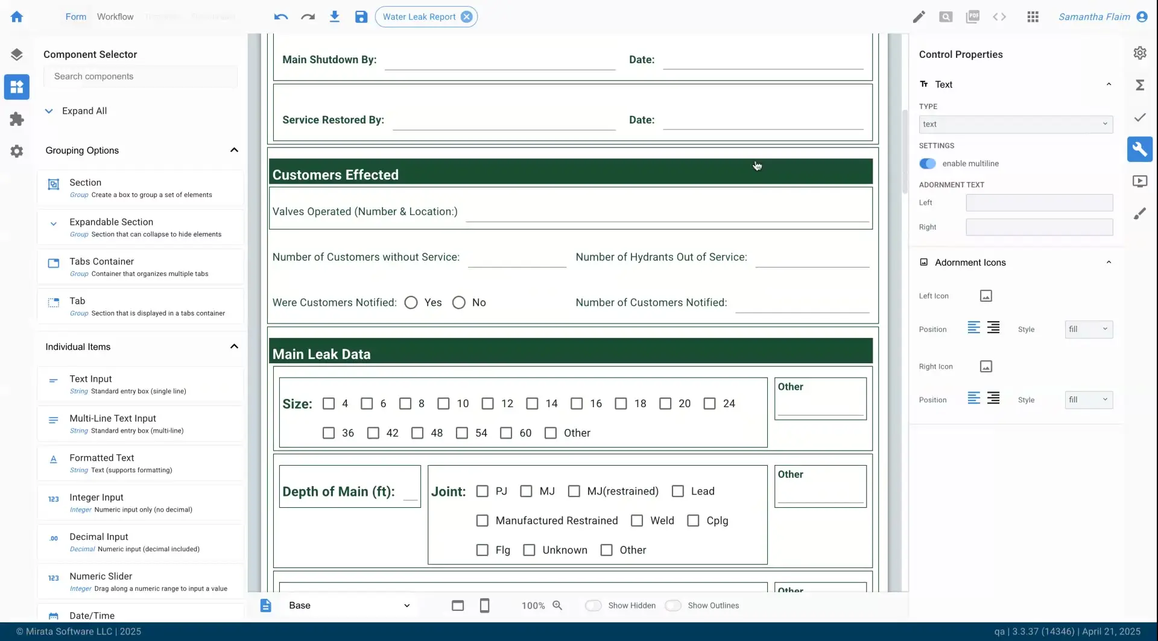1158x641 pixels.
Task: Check the size 24 checkbox
Action: (709, 403)
